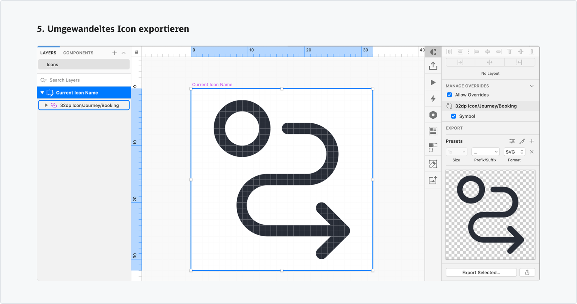Viewport: 577px width, 304px height.
Task: Click the hexagon nut plugin icon
Action: [x=433, y=115]
